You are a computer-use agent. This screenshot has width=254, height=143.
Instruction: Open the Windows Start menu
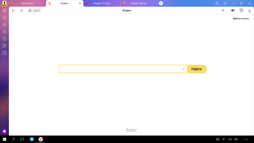[x=4, y=139]
